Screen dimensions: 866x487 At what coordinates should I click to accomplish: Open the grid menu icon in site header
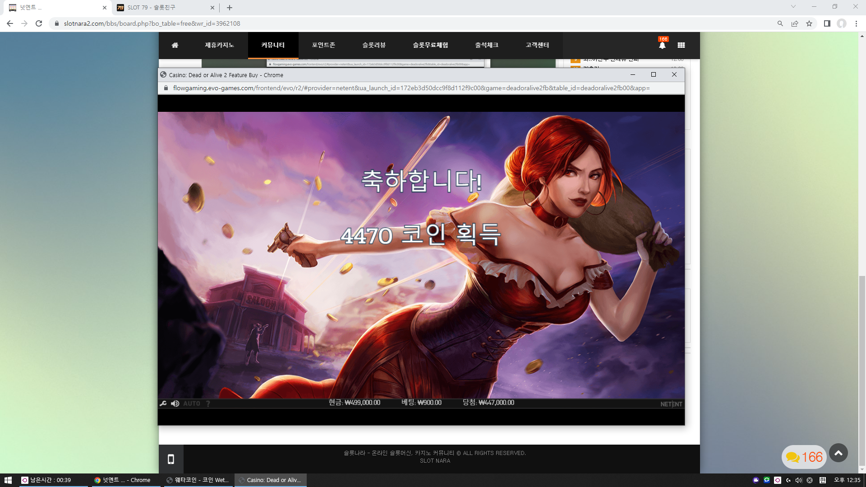[681, 45]
